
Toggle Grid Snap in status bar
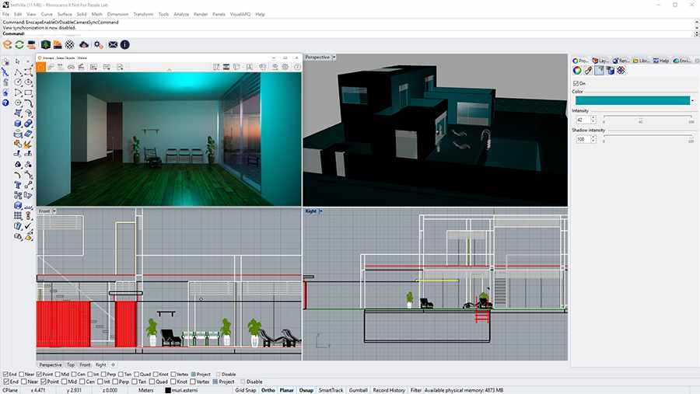[x=245, y=390]
